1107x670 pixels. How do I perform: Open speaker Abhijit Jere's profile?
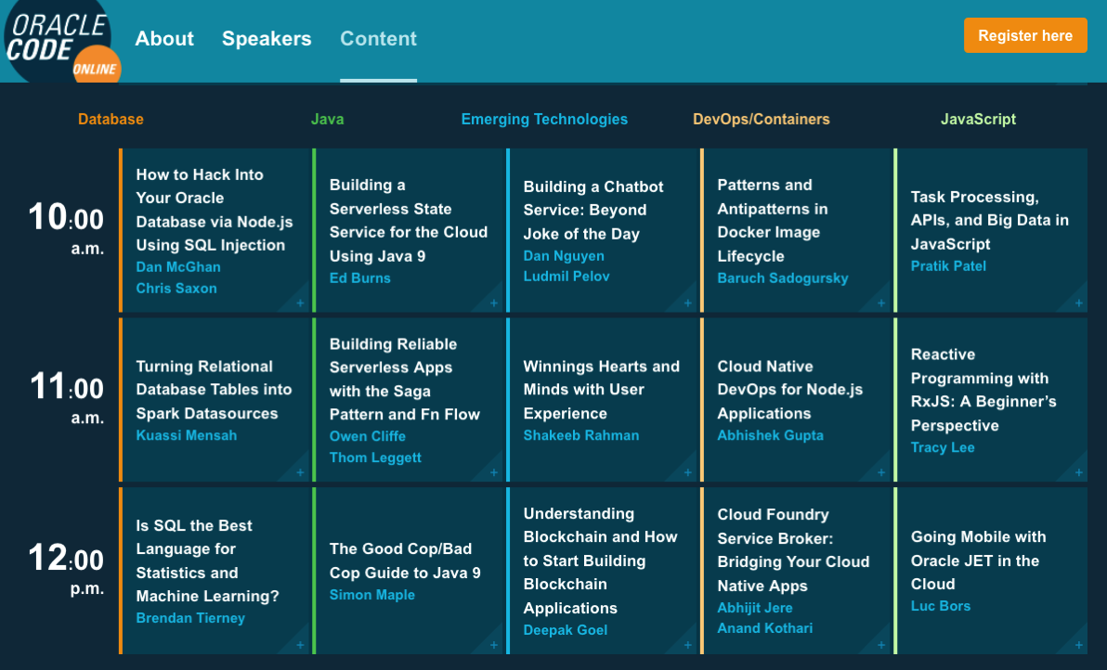(755, 607)
